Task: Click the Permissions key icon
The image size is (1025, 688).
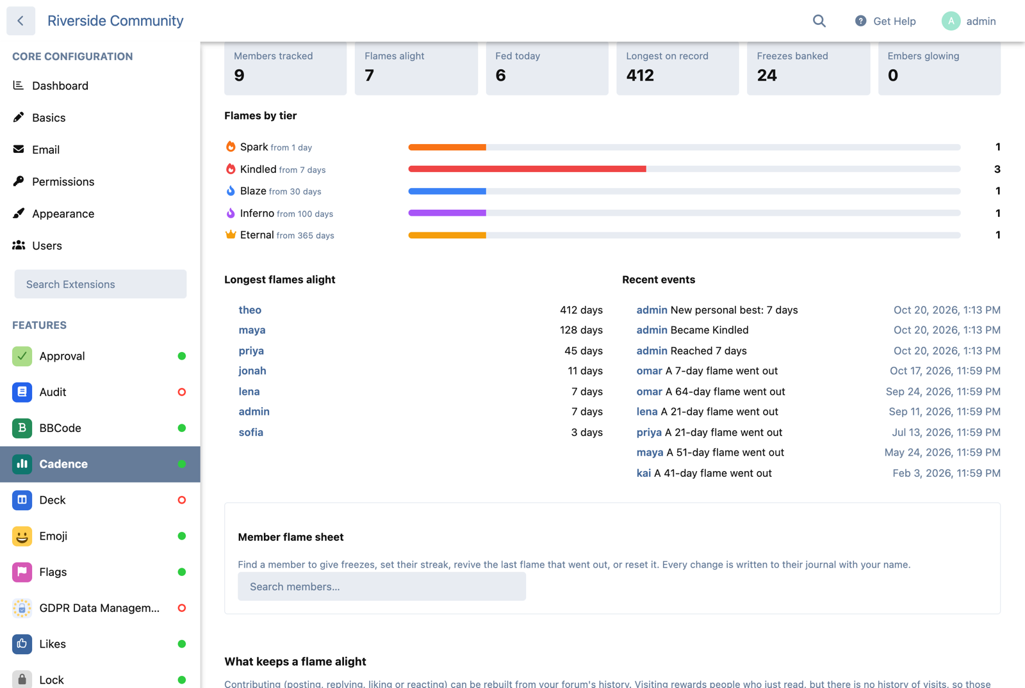Action: [x=19, y=181]
